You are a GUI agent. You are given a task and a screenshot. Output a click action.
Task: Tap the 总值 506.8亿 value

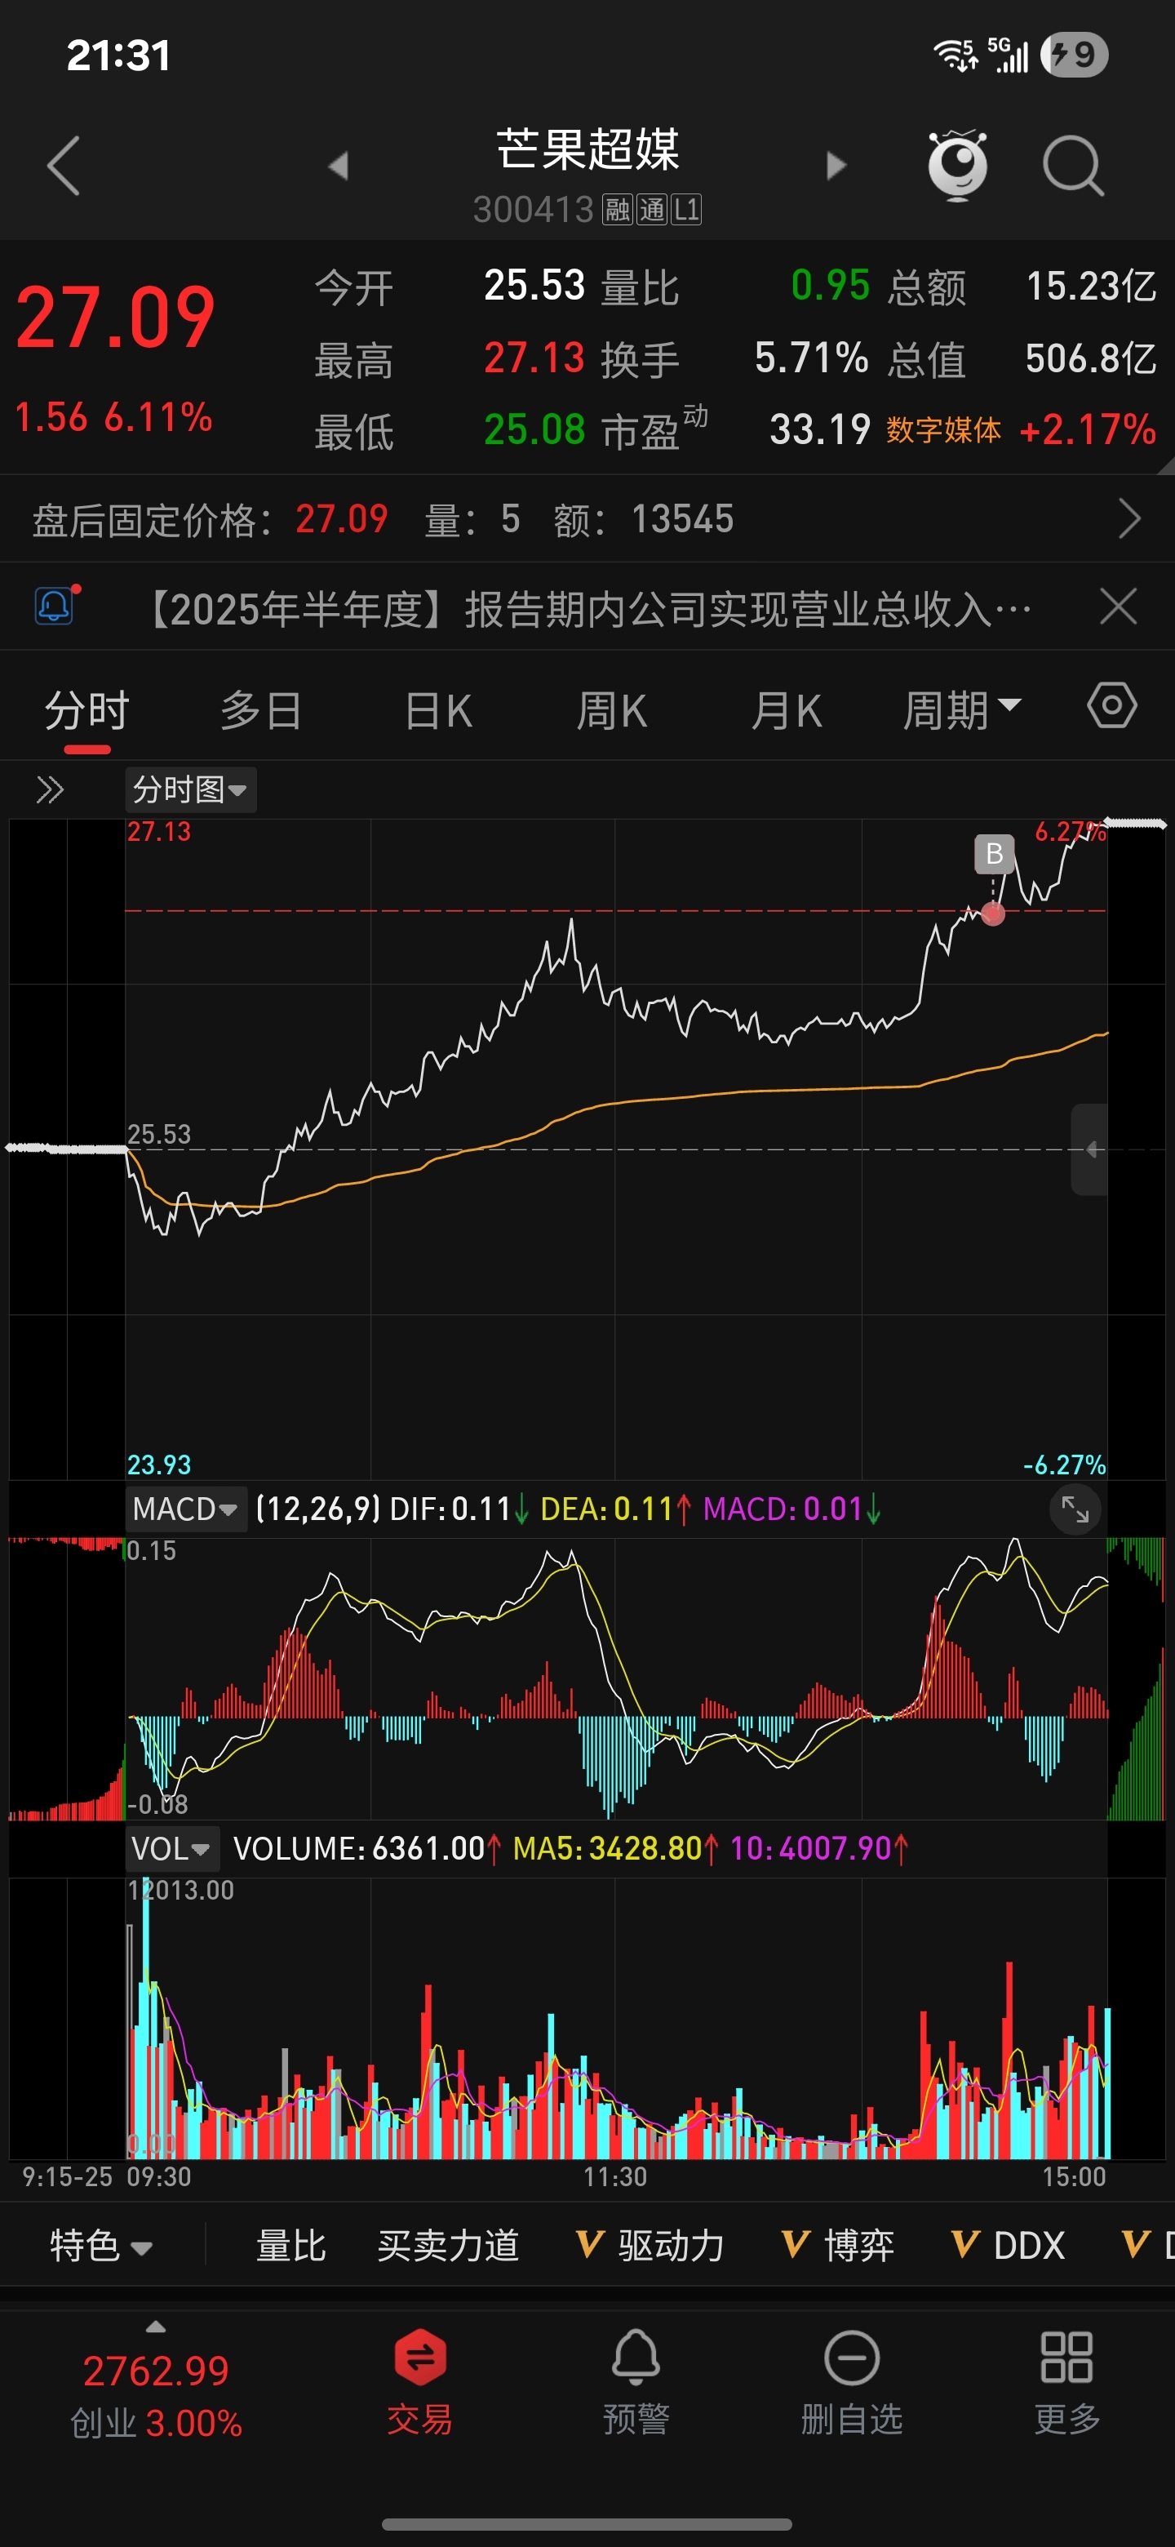(x=1090, y=359)
